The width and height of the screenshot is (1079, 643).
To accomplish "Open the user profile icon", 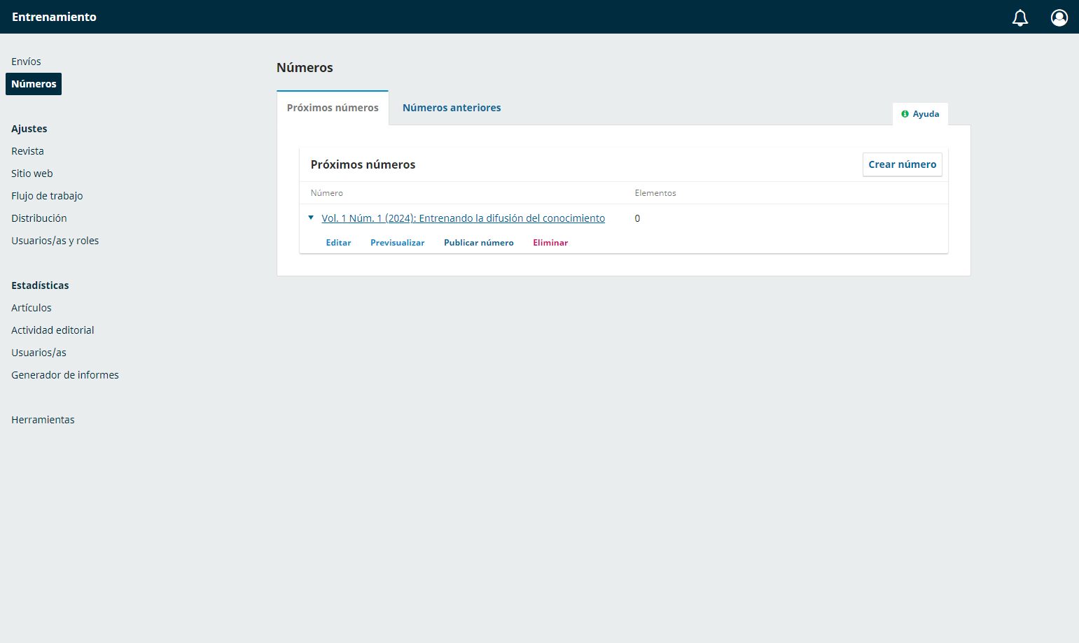I will click(1059, 17).
